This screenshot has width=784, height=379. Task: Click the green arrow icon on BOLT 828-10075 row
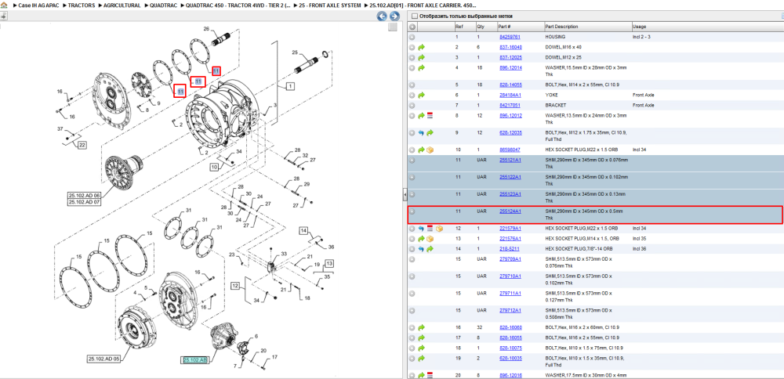421,348
